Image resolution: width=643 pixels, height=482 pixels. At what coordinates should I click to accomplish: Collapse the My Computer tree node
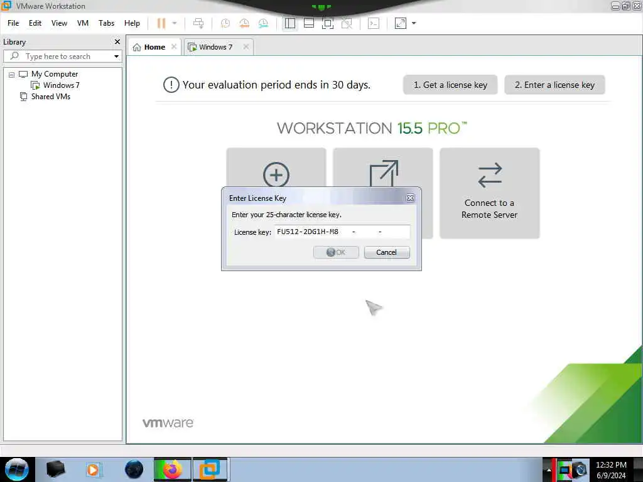[11, 75]
